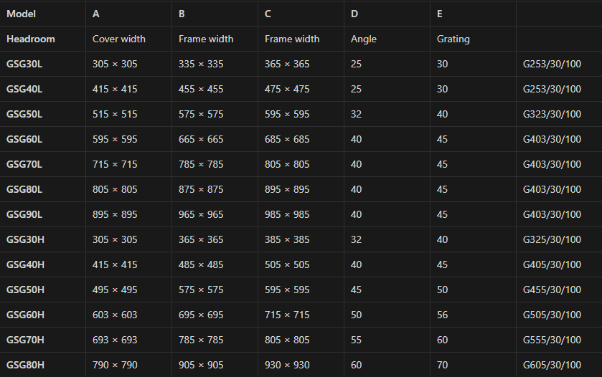The image size is (602, 377).
Task: Select the "455 × 455" cell
Action: click(201, 89)
